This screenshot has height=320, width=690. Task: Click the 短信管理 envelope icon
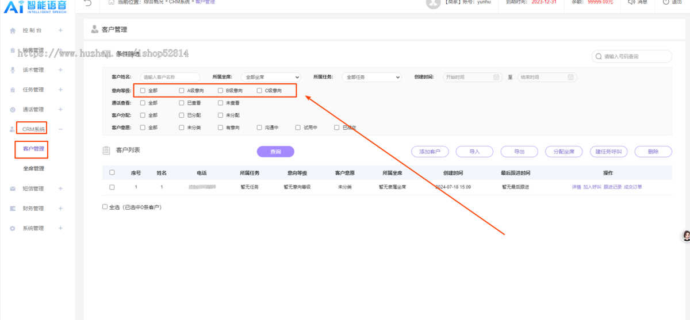click(x=13, y=188)
